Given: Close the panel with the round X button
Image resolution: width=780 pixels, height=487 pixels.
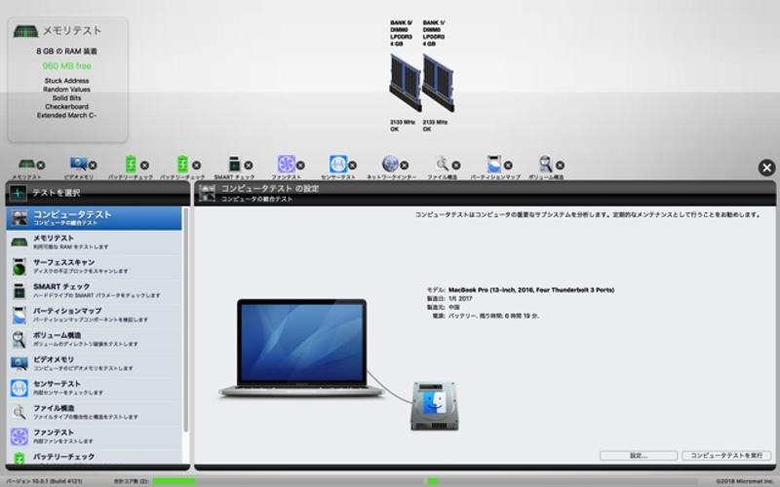Looking at the screenshot, I should coord(766,168).
